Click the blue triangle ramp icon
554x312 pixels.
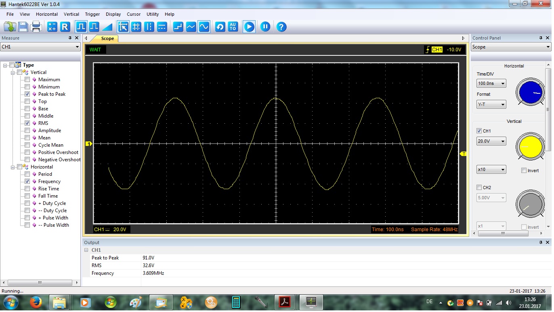(x=107, y=27)
